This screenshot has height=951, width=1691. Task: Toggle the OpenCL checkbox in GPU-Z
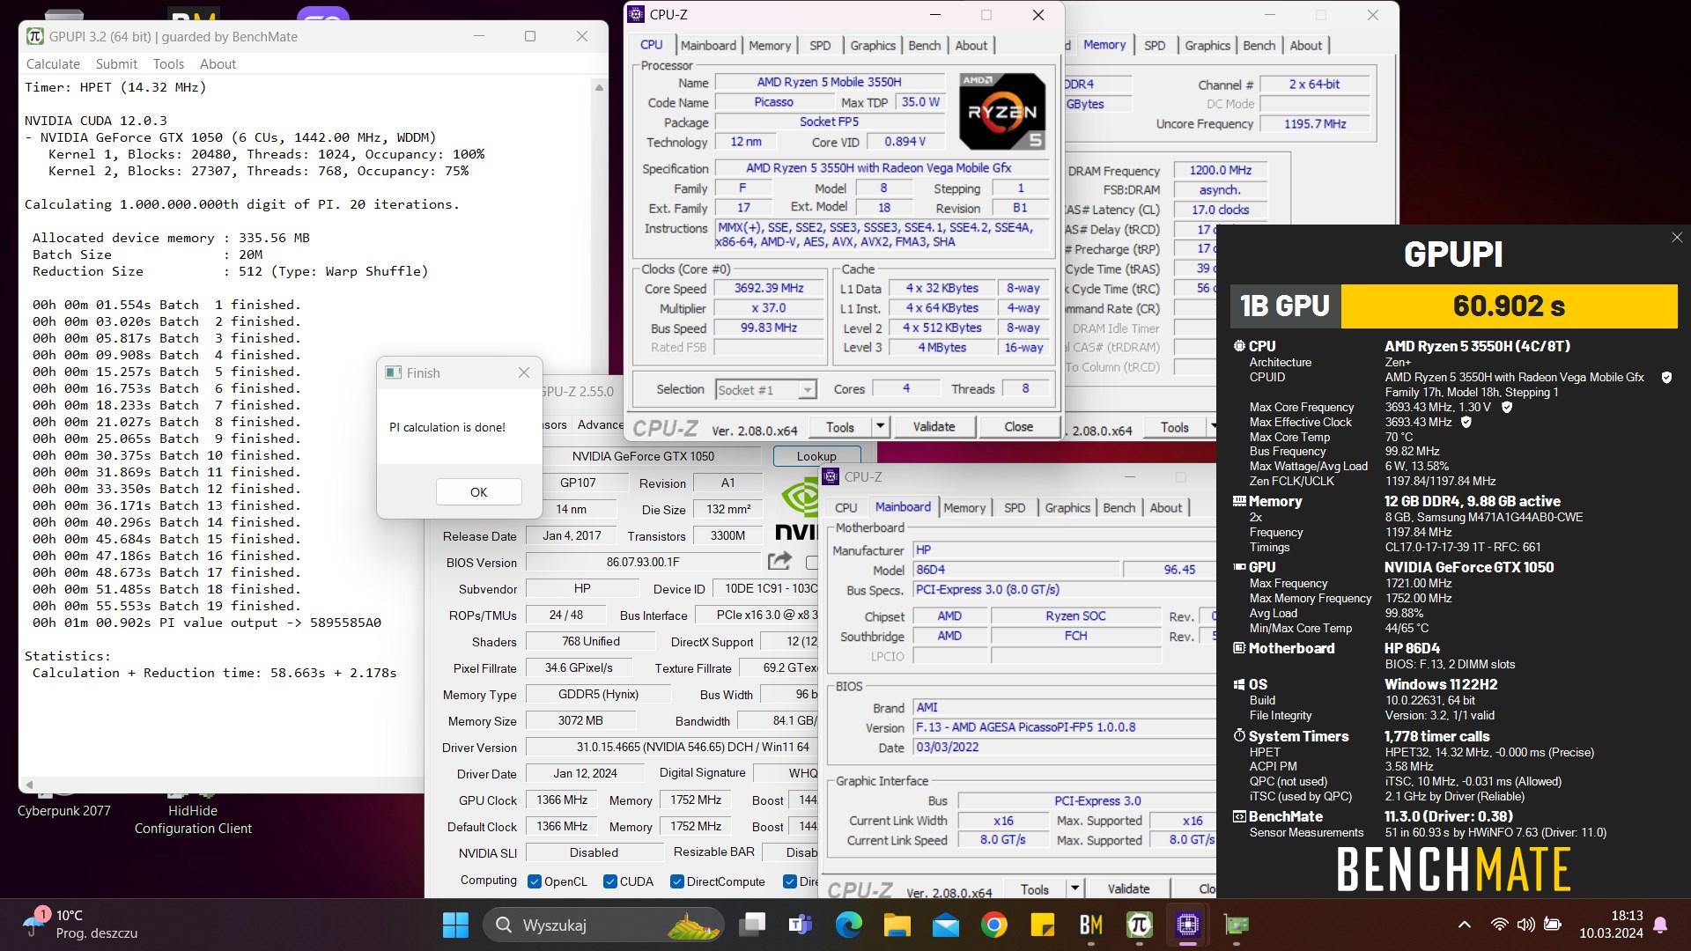(x=534, y=881)
